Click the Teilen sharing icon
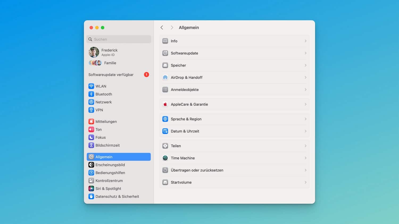This screenshot has width=399, height=224. pos(165,146)
